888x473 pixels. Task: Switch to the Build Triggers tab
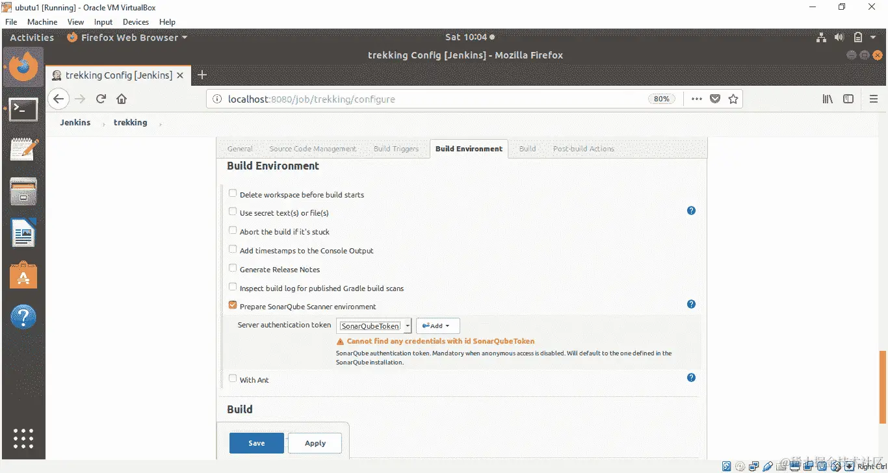397,149
